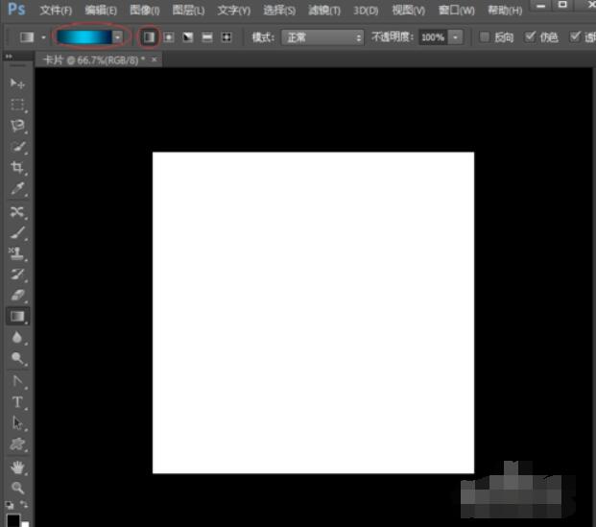Select the Brush tool
Viewport: 596px width, 527px height.
tap(17, 232)
